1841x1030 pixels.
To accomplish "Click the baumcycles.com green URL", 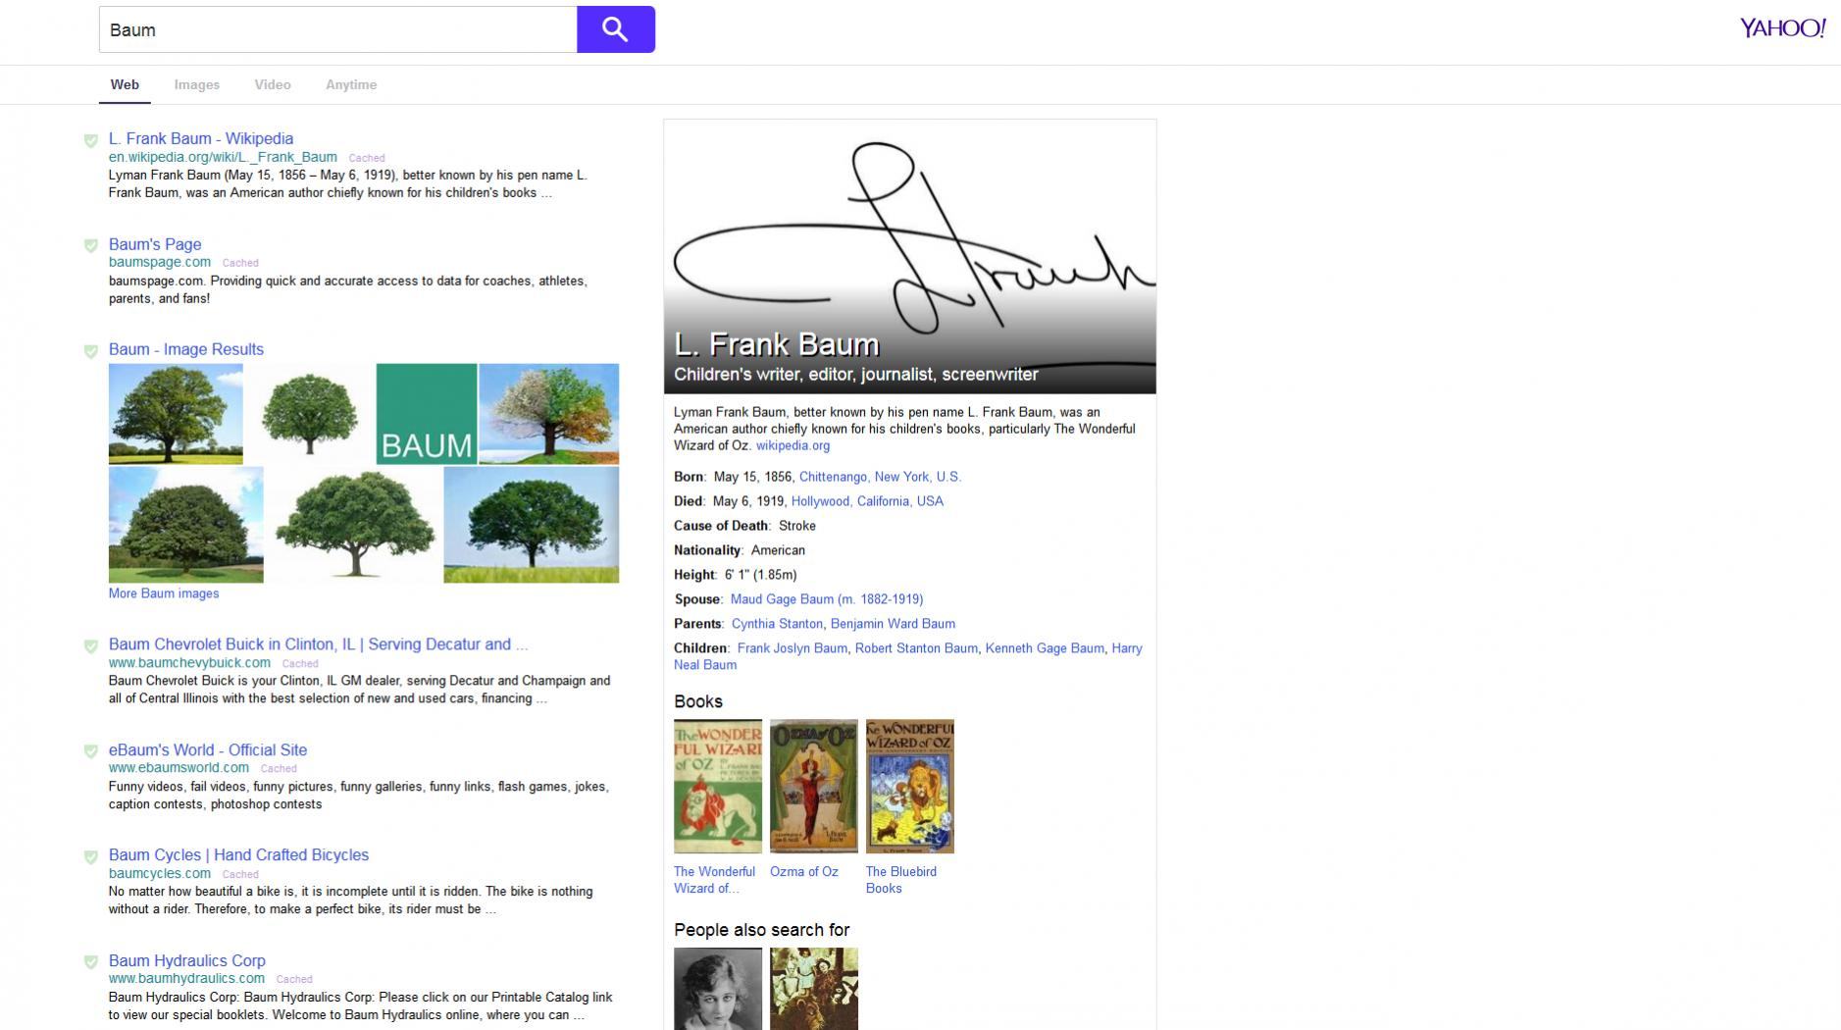I will pos(160,873).
